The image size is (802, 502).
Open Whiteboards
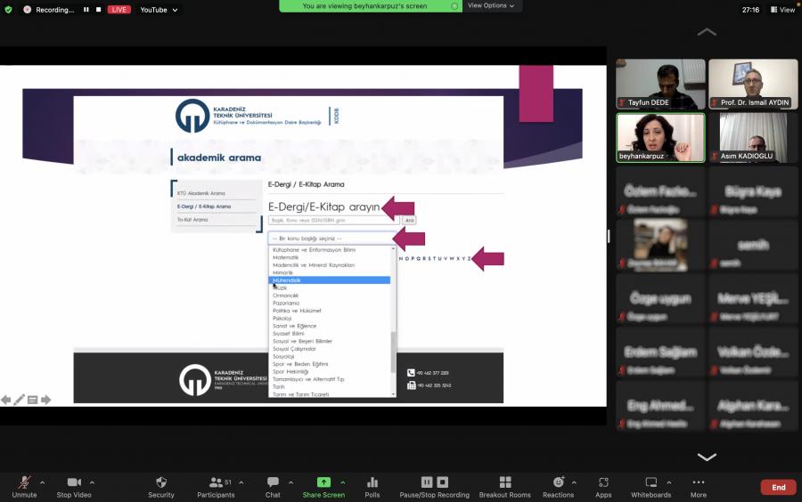(651, 487)
